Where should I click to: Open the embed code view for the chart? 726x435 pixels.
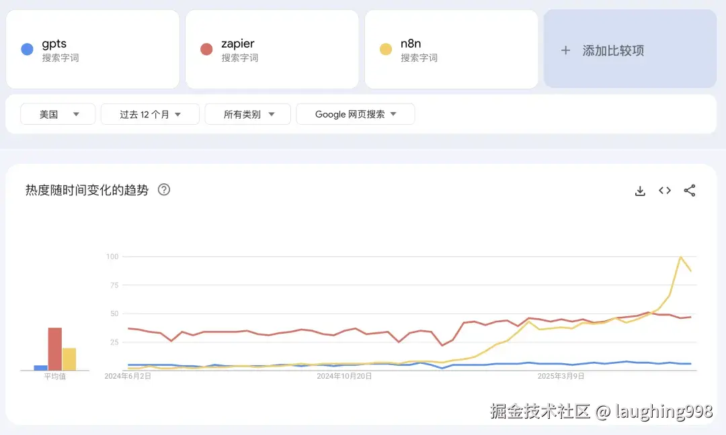click(x=664, y=191)
